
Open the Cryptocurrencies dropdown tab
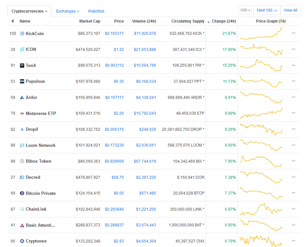click(x=29, y=11)
